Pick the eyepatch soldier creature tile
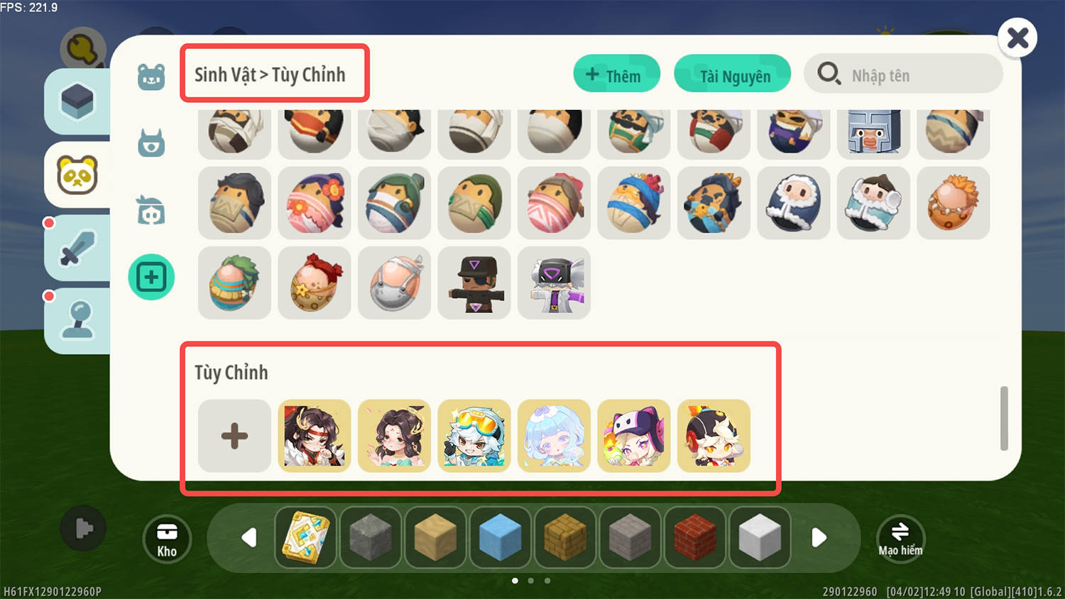The height and width of the screenshot is (599, 1065). tap(474, 282)
